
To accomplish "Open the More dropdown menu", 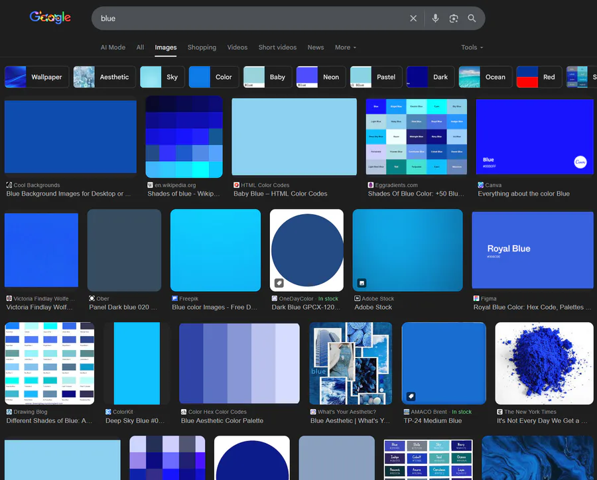I will coord(346,48).
